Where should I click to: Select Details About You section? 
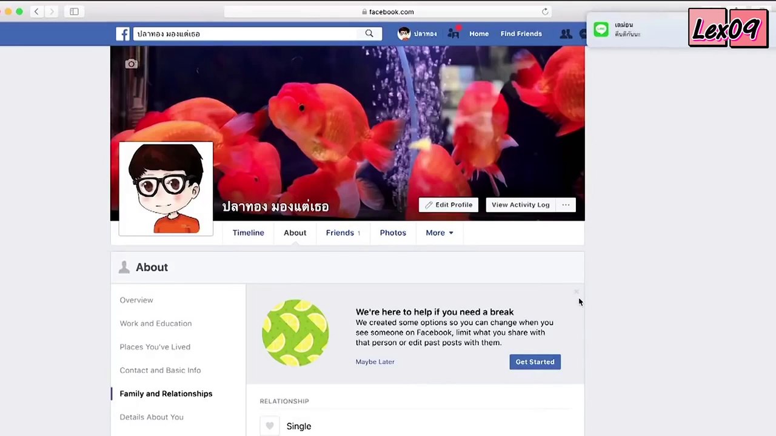[x=152, y=417]
